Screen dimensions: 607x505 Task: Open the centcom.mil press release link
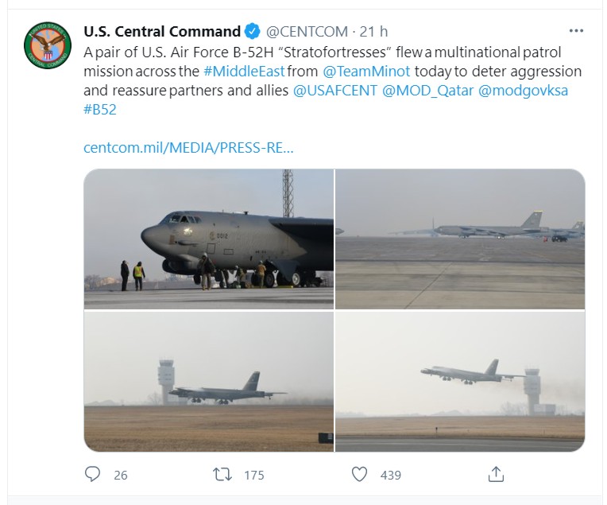pos(188,148)
